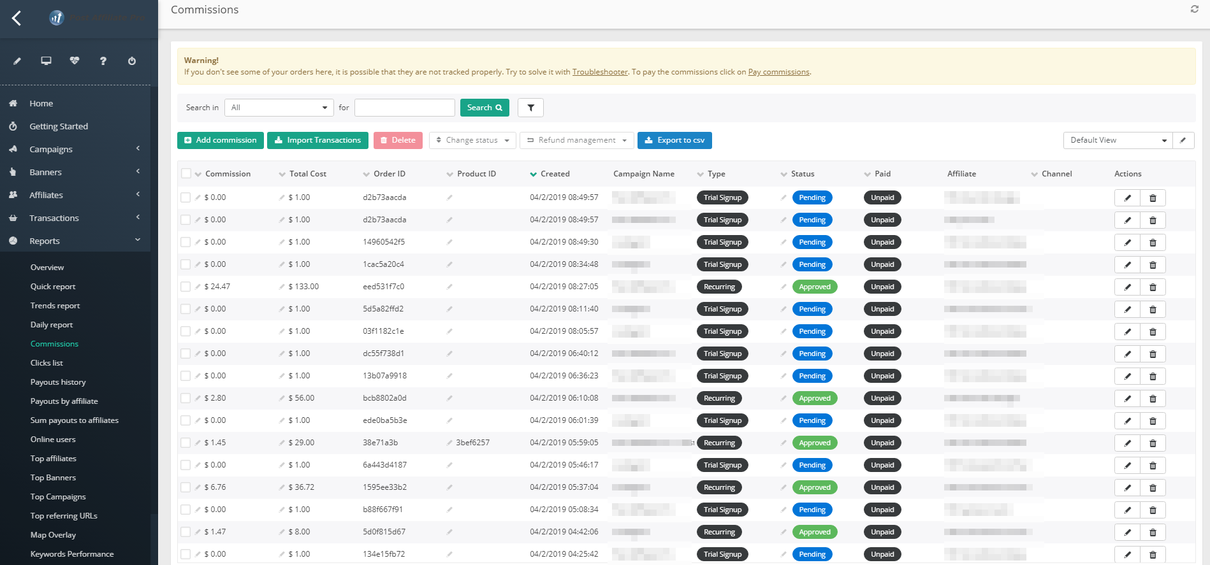Open the 'Search in' All dropdown

click(x=279, y=108)
